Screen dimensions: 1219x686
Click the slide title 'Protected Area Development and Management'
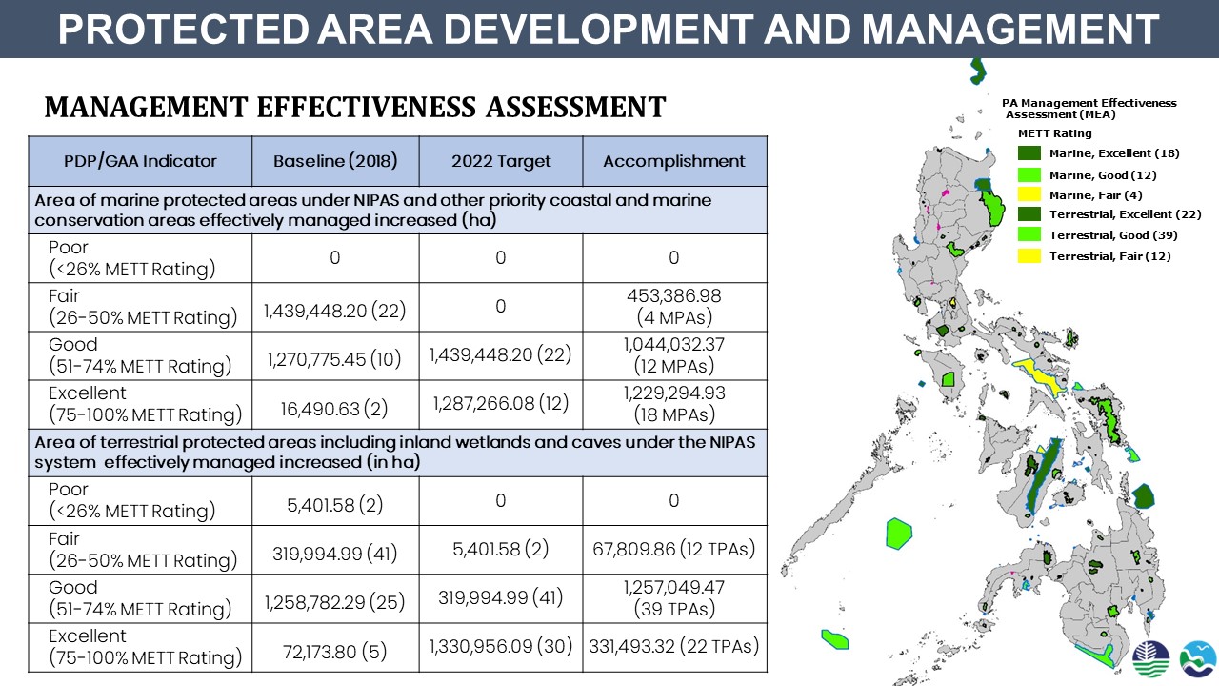tap(609, 30)
